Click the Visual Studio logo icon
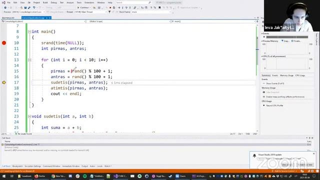The image size is (320, 180). click(3, 2)
